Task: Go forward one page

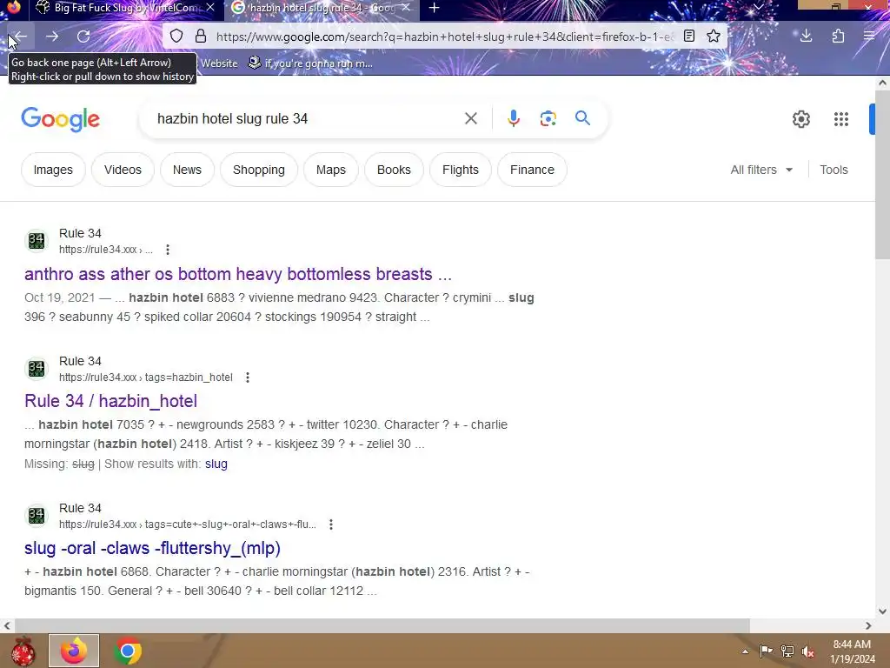Action: (52, 37)
